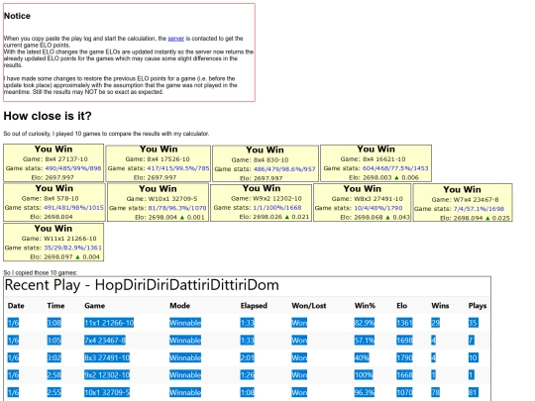Click the Win% cell '82.9%'
The width and height of the screenshot is (535, 401).
(364, 323)
